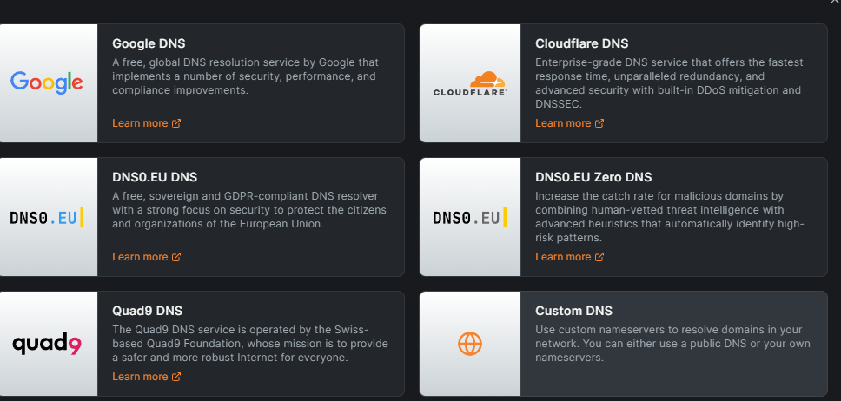
Task: Close the DNS provider dialog
Action: [836, 3]
